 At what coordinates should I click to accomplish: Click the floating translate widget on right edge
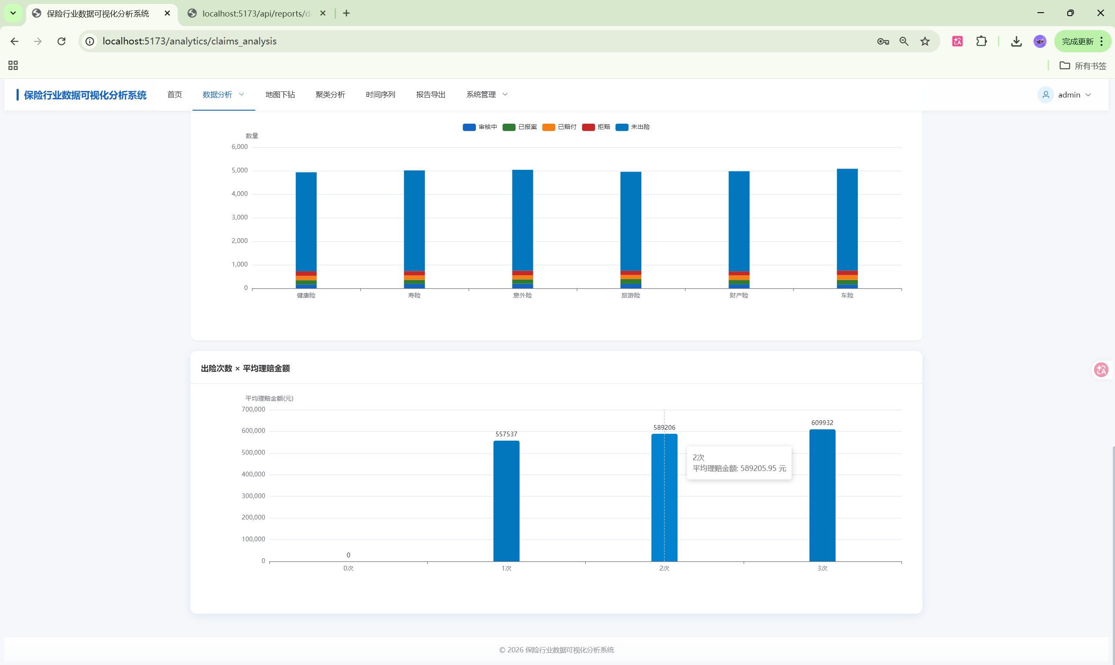[x=1101, y=370]
